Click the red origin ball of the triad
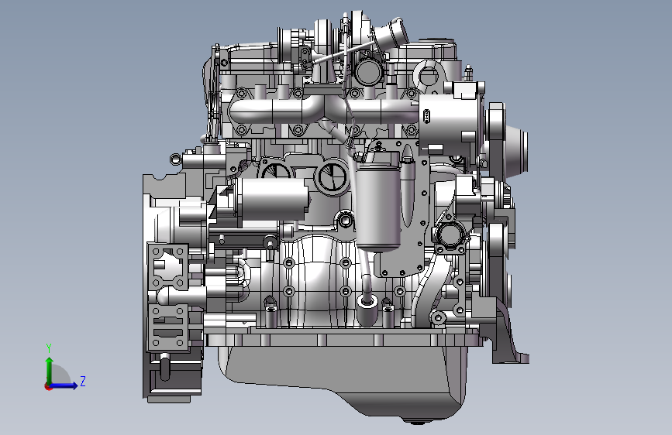The image size is (672, 435). click(48, 387)
